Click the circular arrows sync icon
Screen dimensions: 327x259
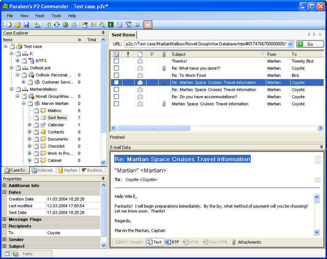pyautogui.click(x=57, y=25)
